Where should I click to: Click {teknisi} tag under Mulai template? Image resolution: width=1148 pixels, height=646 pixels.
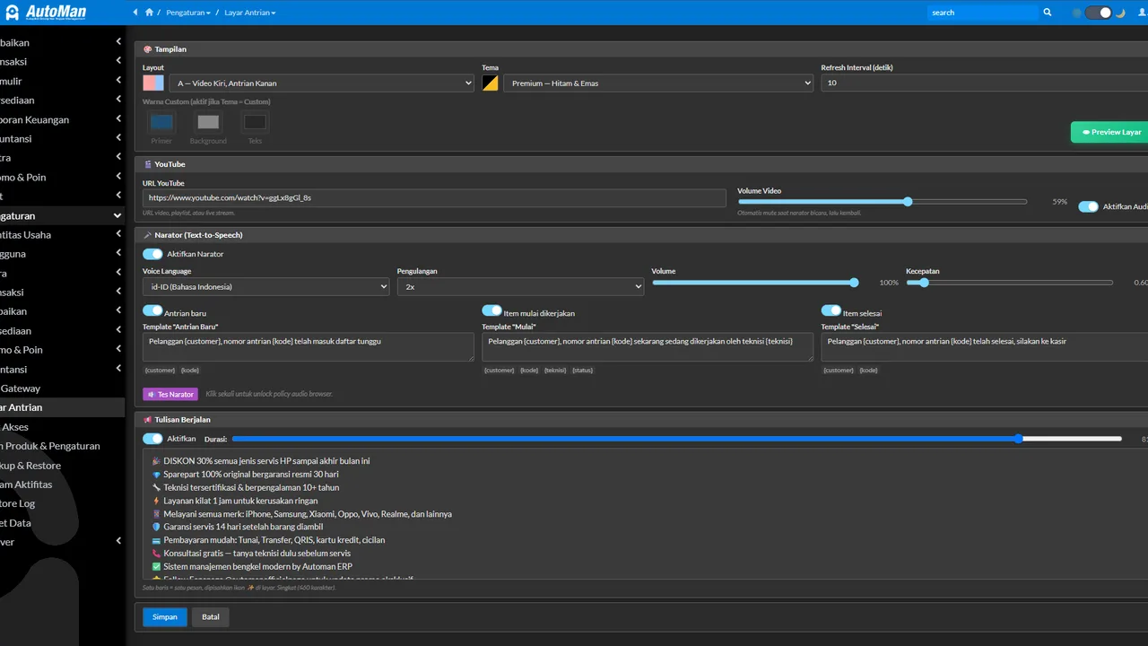pos(555,371)
